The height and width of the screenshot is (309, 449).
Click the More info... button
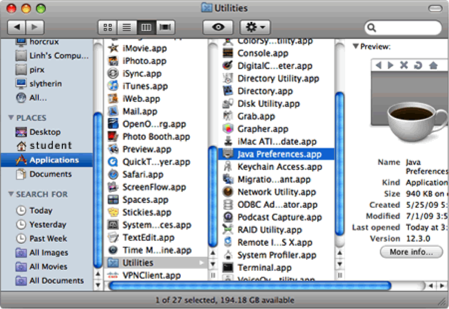click(411, 252)
